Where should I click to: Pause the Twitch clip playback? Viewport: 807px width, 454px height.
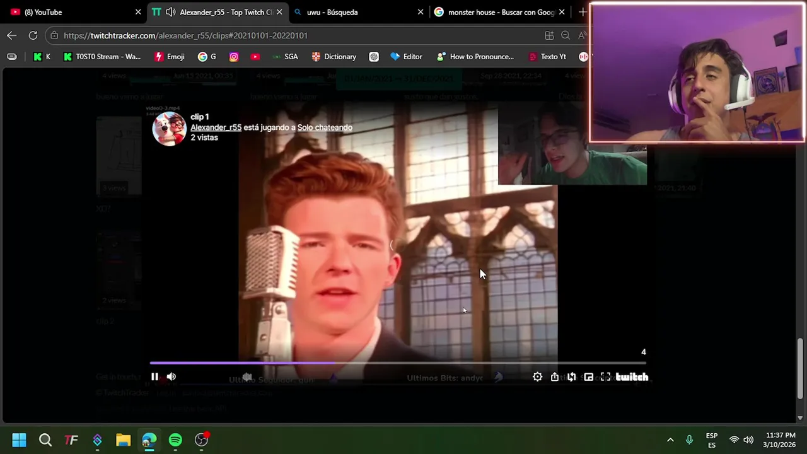point(154,376)
